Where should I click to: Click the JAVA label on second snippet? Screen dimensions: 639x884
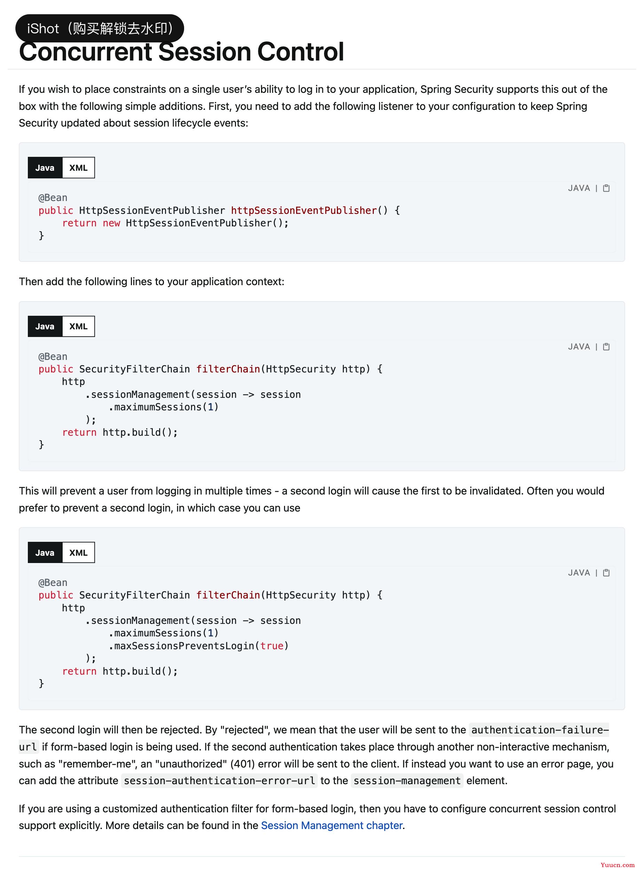click(x=579, y=346)
